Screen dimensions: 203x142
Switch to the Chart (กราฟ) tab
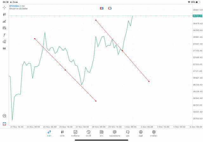[62, 133]
